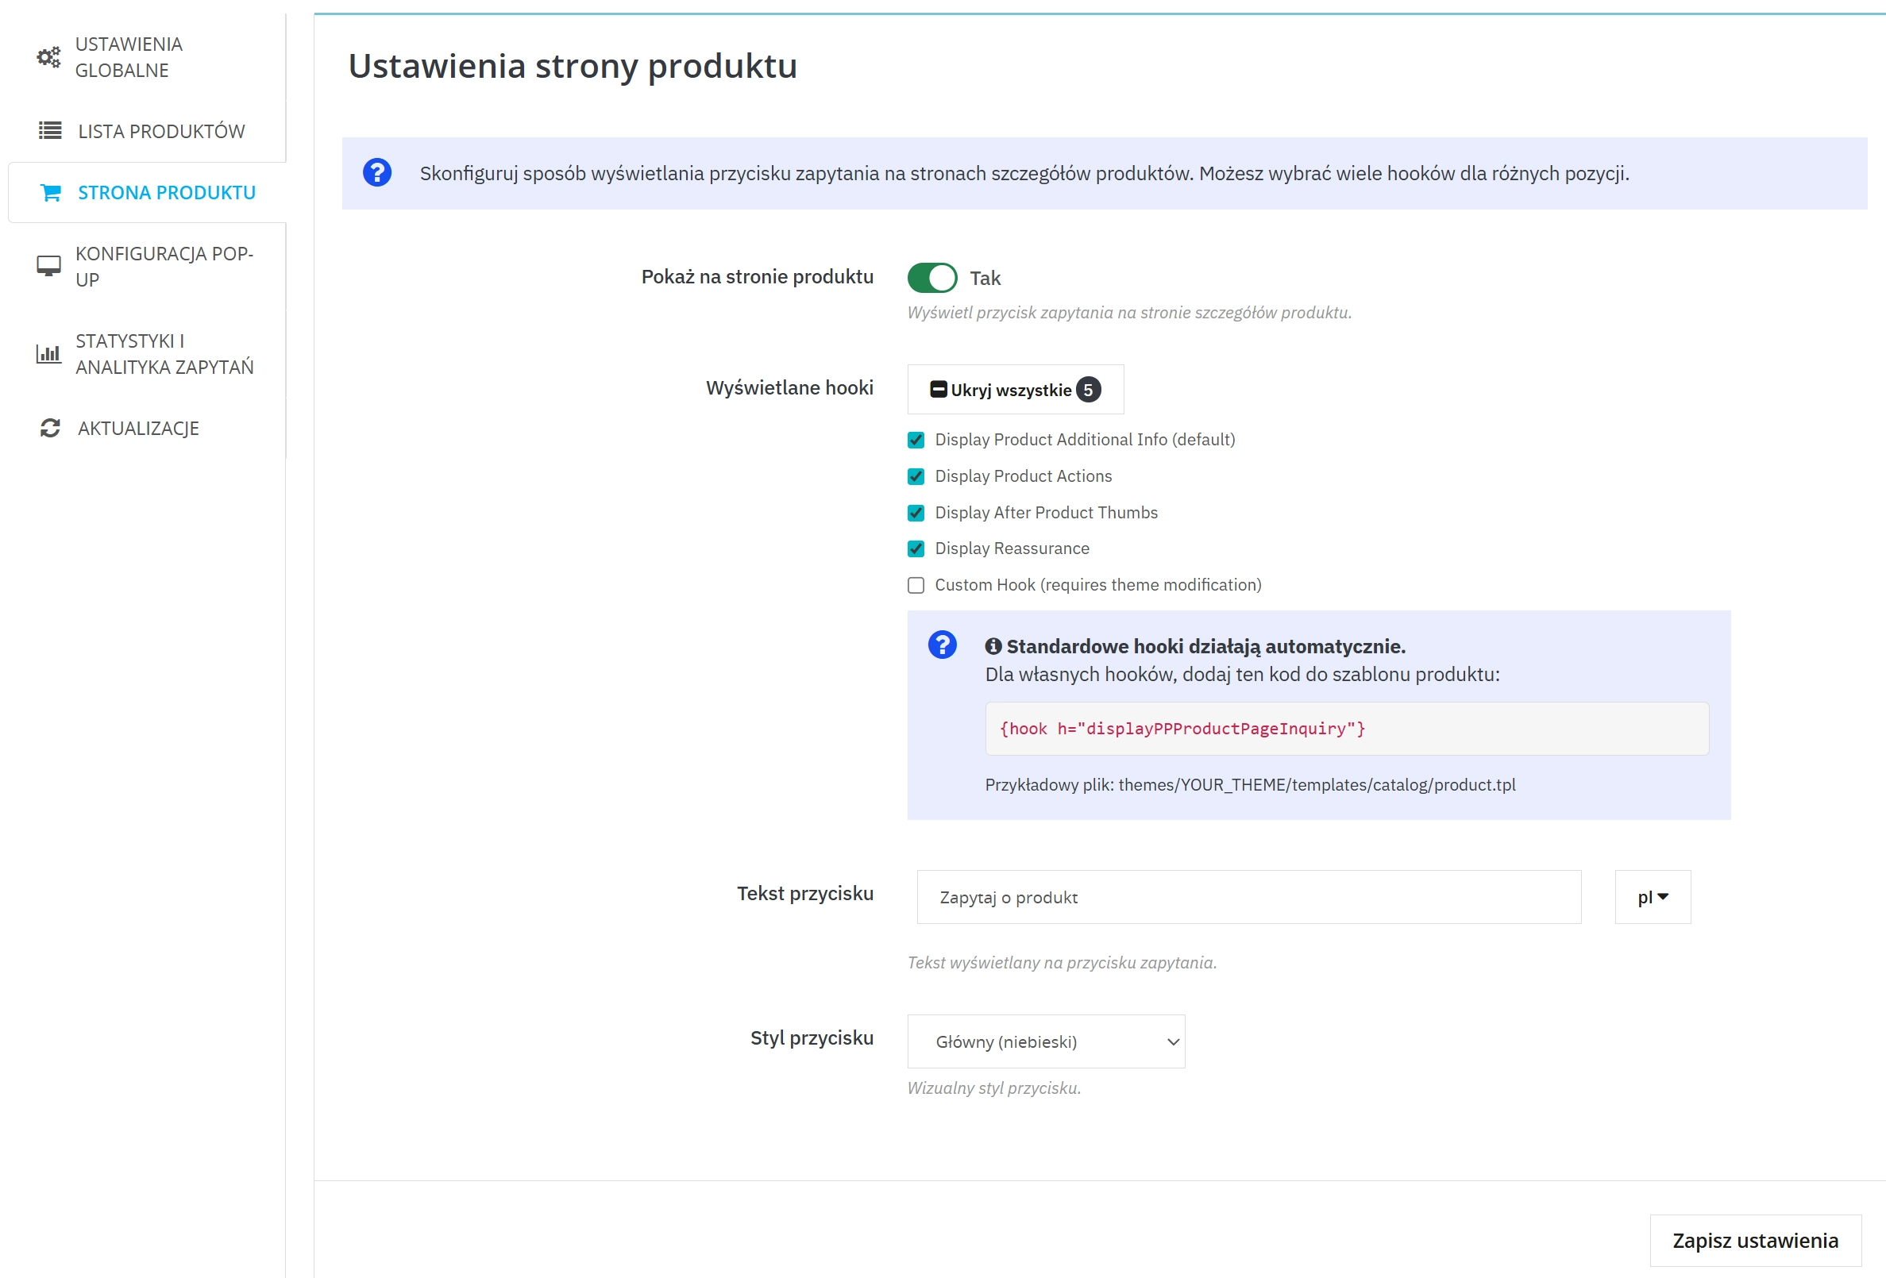Collapse hooks with Ukryj wszystkie button
Viewport: 1886px width, 1278px height.
point(1014,390)
